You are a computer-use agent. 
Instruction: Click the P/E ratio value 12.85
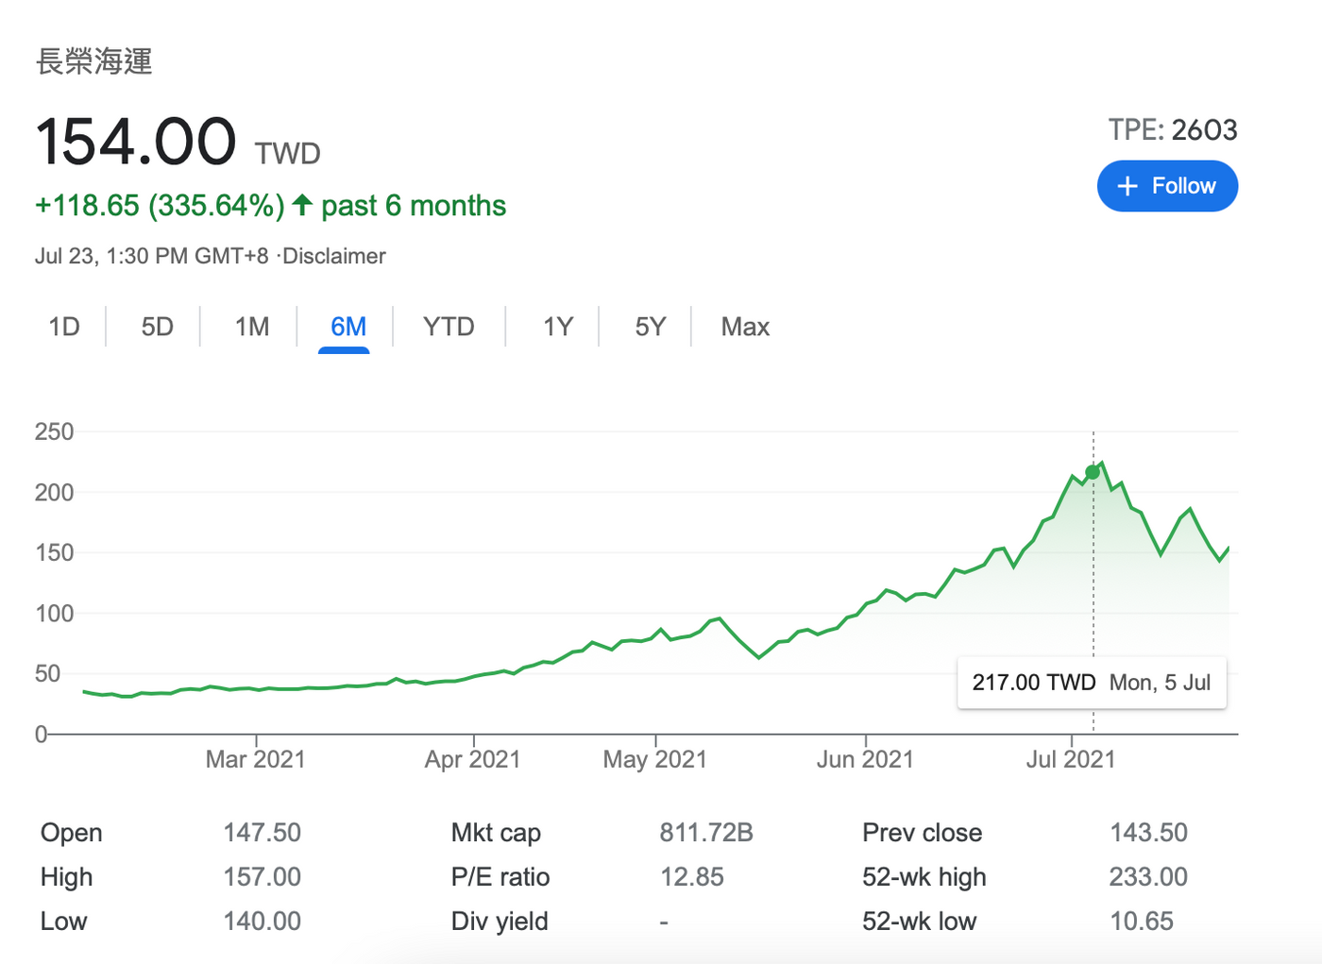[x=692, y=877]
